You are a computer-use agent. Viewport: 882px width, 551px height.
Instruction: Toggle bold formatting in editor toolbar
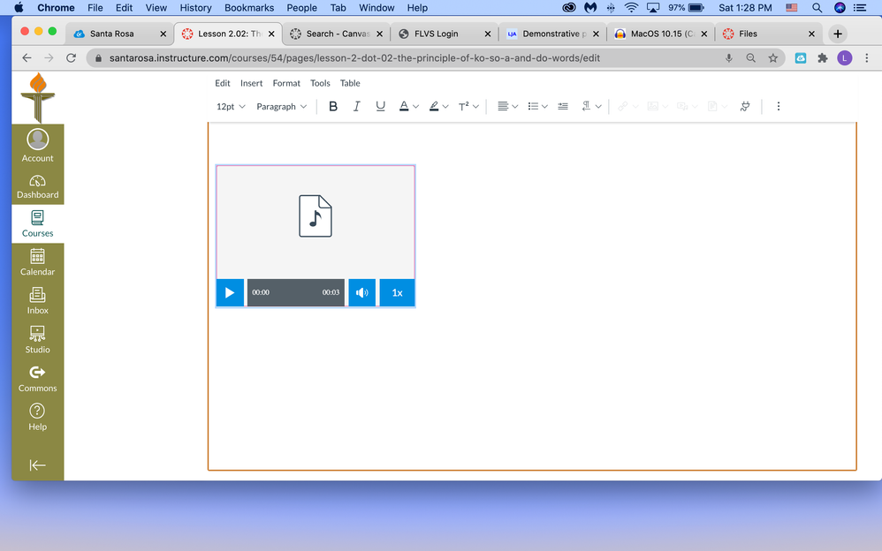[333, 106]
